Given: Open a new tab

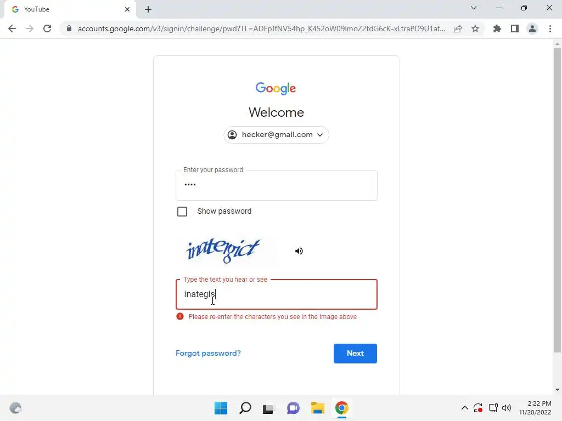Looking at the screenshot, I should 148,9.
